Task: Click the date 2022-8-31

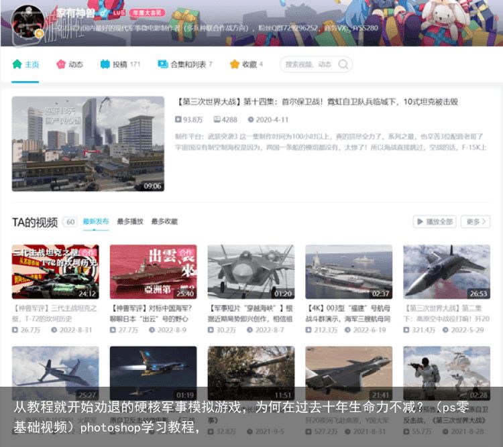Action: pyautogui.click(x=72, y=330)
